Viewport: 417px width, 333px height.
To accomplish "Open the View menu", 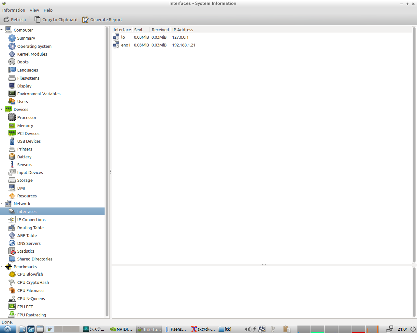I will [34, 10].
